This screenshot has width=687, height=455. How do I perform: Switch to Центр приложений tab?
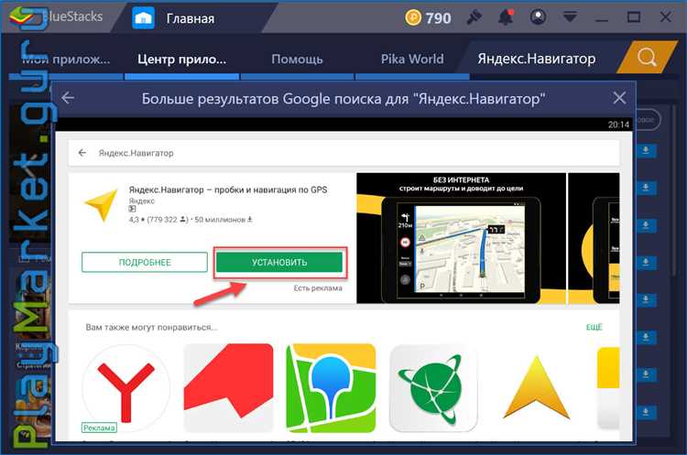pyautogui.click(x=182, y=60)
